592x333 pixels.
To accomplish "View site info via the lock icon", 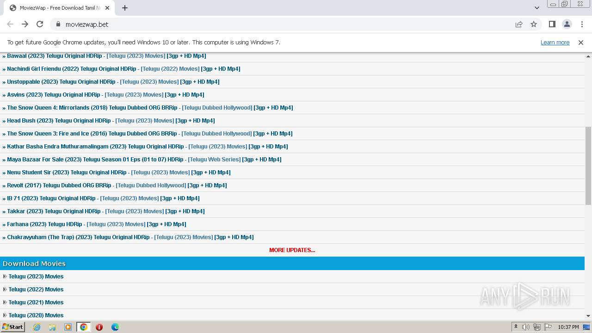I will point(58,24).
